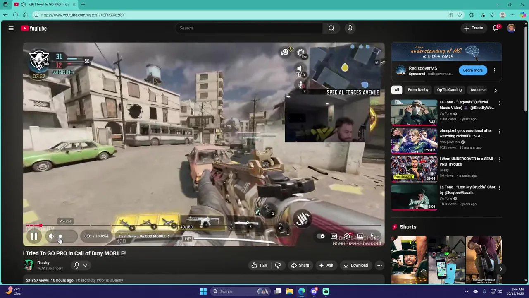Go back in browser history
This screenshot has width=529, height=298.
click(x=5, y=15)
